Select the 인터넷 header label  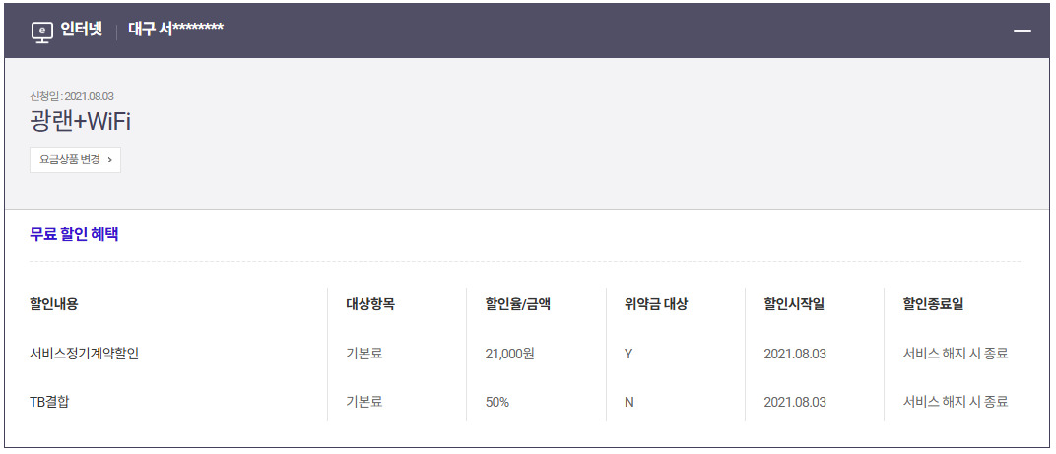(82, 31)
